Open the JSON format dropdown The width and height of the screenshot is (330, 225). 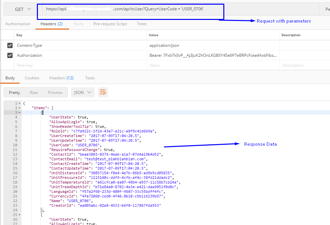pyautogui.click(x=83, y=93)
